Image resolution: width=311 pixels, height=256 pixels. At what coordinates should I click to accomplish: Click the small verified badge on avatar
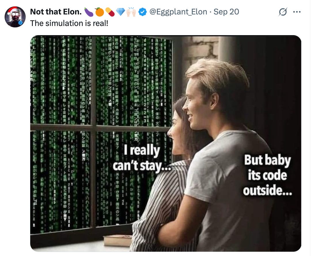click(21, 23)
